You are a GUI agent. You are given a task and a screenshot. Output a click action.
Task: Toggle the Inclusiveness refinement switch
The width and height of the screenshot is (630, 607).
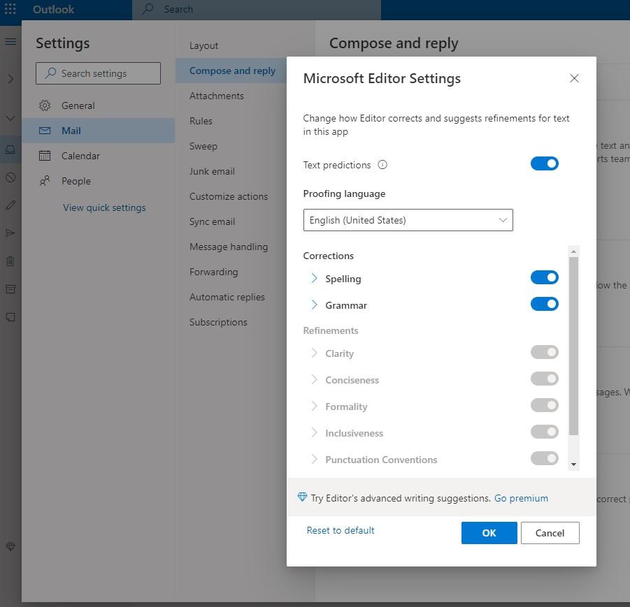[545, 432]
